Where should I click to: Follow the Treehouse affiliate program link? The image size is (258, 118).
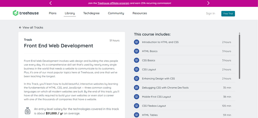point(113,3)
